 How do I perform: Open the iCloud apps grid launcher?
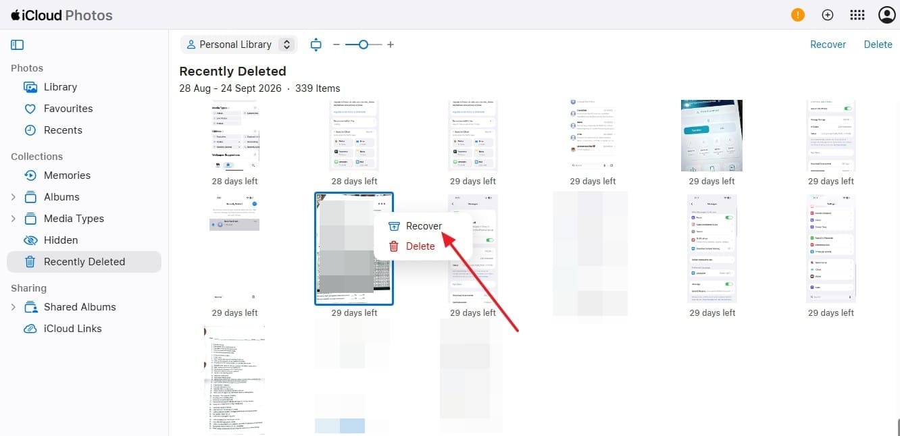click(857, 15)
